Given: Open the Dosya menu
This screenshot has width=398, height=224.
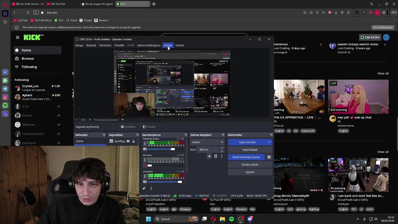Looking at the screenshot, I should tap(79, 45).
